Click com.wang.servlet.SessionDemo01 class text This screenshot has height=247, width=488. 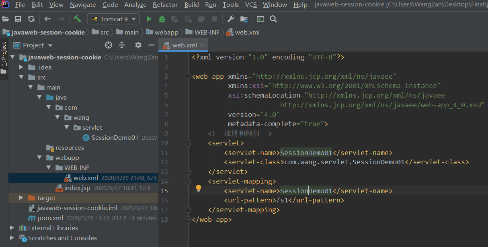(344, 162)
